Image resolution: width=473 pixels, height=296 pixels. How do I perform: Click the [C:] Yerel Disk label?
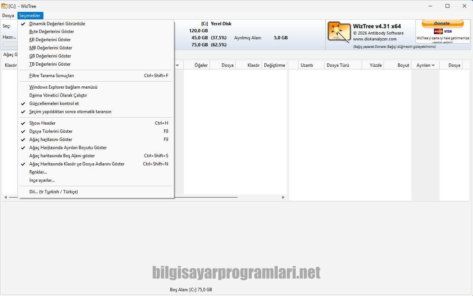point(216,24)
